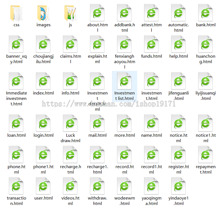The width and height of the screenshot is (218, 206).
Task: Select the wodeewm.html file icon
Action: pos(124,186)
